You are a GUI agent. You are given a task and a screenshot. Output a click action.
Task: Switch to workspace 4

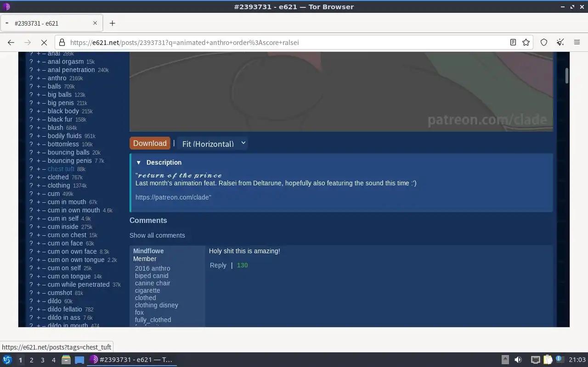[53, 360]
